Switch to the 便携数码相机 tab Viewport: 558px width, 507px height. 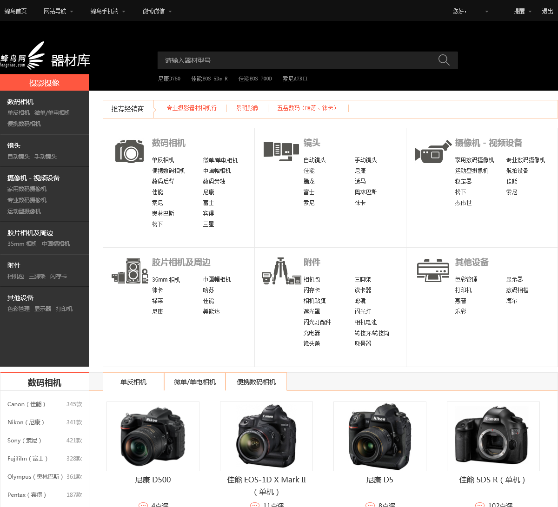[256, 382]
